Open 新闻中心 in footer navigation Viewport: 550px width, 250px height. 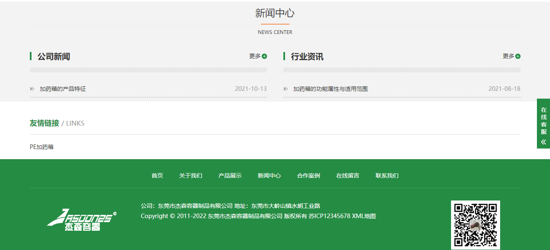click(x=269, y=176)
